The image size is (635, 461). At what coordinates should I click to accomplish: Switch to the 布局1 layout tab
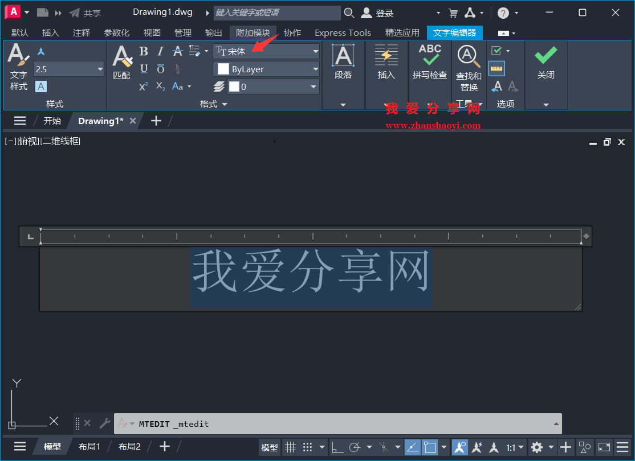tap(89, 446)
